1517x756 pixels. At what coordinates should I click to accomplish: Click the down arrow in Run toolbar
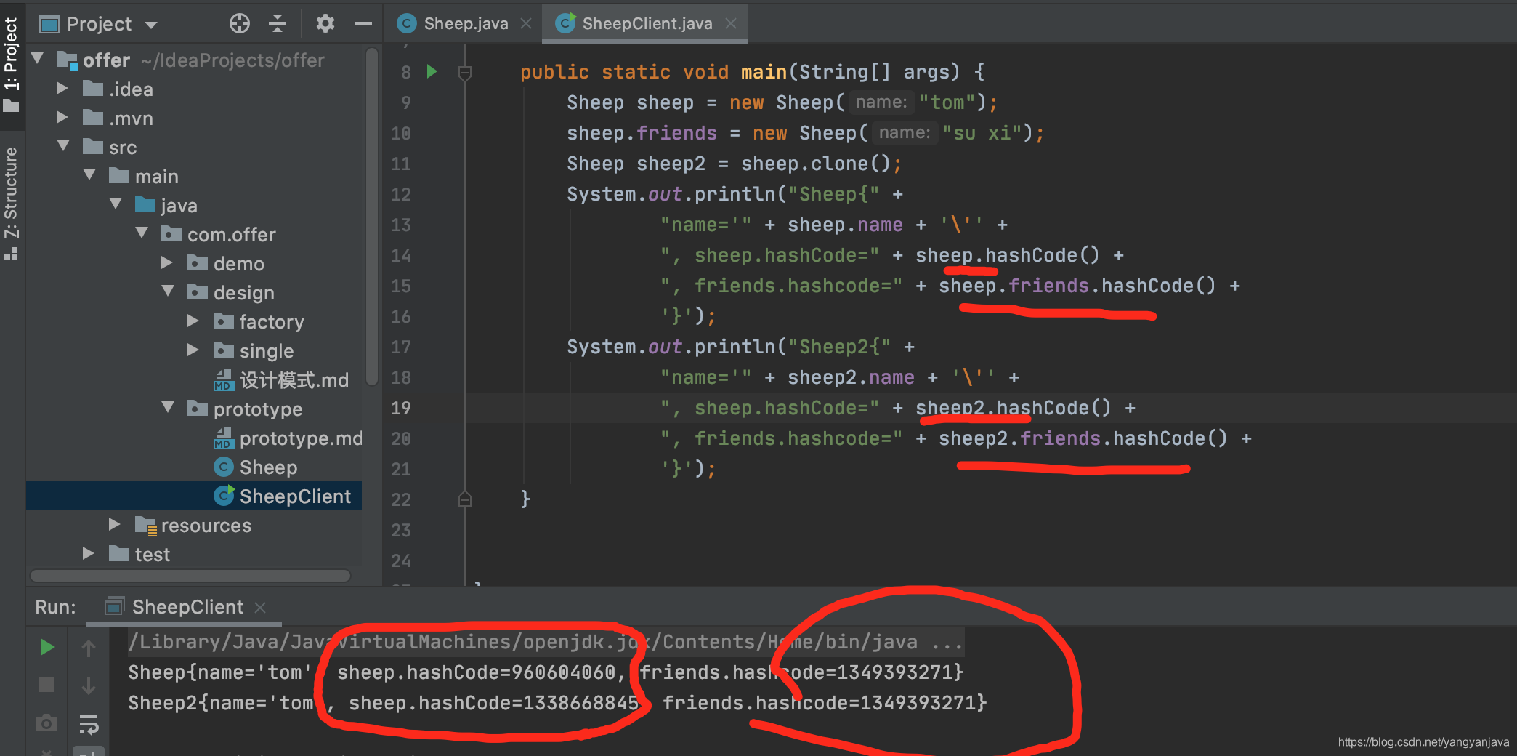click(x=89, y=686)
